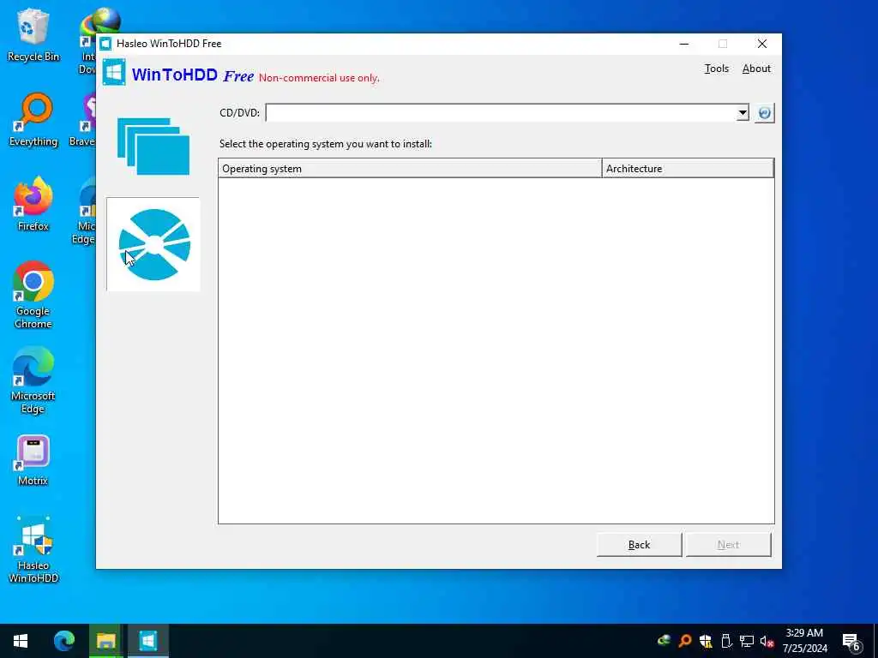Image resolution: width=878 pixels, height=658 pixels.
Task: Open Recycle Bin on the desktop
Action: (x=33, y=34)
